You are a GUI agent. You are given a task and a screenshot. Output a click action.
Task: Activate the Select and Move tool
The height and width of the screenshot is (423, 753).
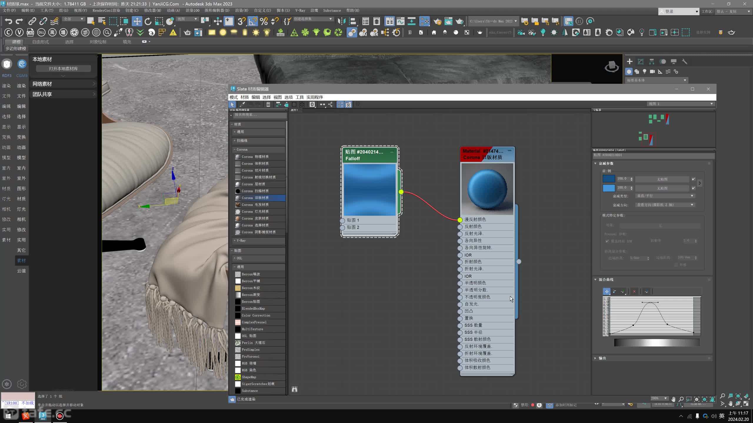click(x=137, y=21)
